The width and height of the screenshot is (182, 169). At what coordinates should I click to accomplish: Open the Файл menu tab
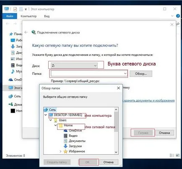tap(10, 16)
